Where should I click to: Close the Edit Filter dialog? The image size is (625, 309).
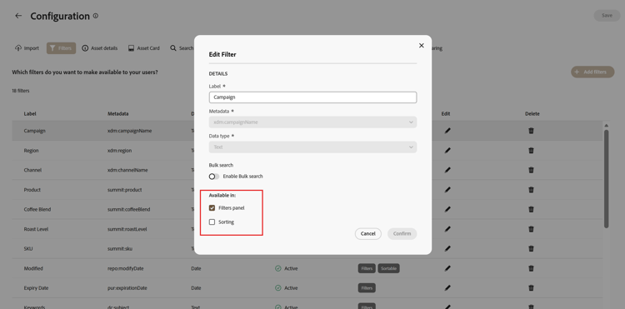422,46
